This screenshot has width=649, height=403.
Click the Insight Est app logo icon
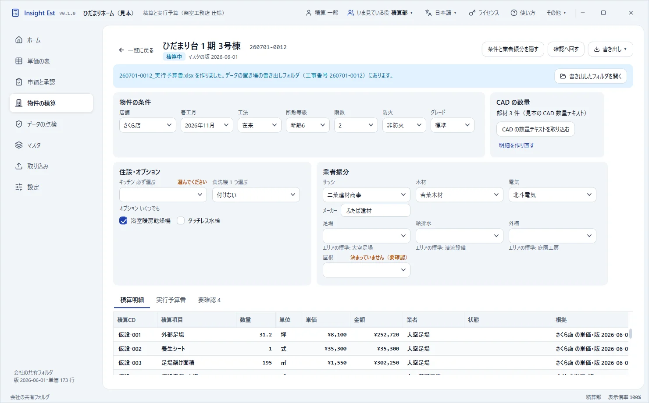pos(15,13)
